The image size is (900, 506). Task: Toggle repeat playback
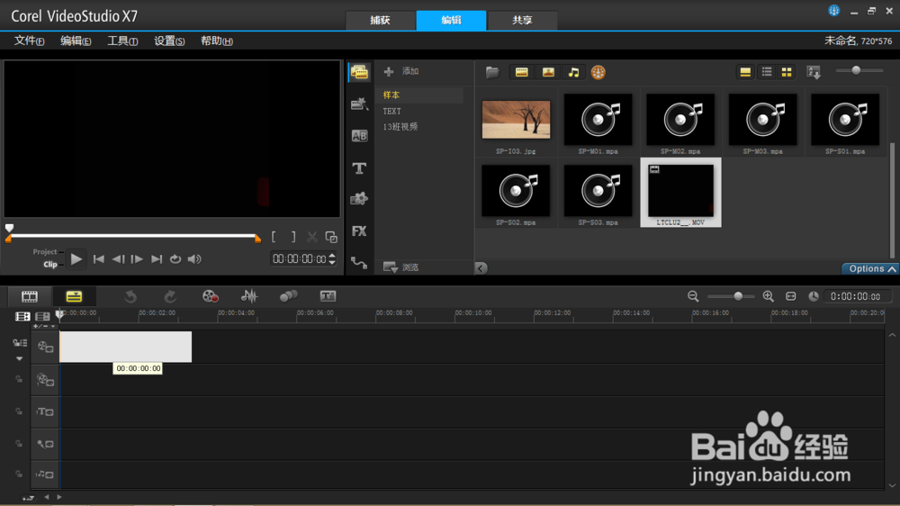click(x=175, y=259)
